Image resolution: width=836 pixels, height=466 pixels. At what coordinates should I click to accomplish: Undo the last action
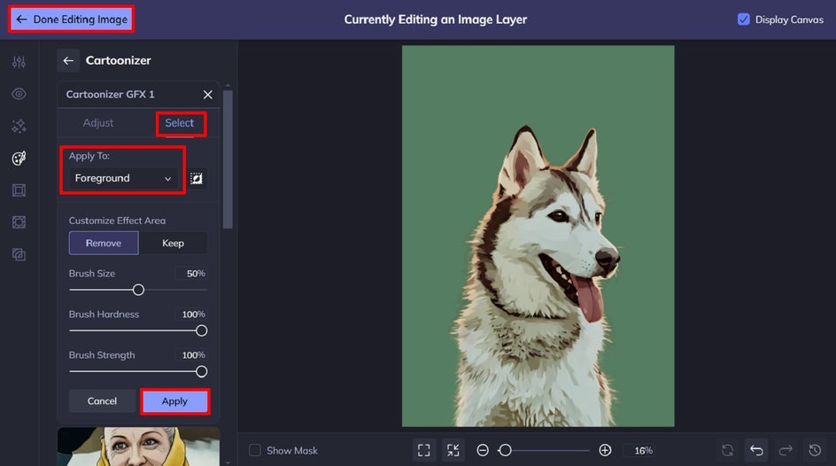(x=756, y=451)
